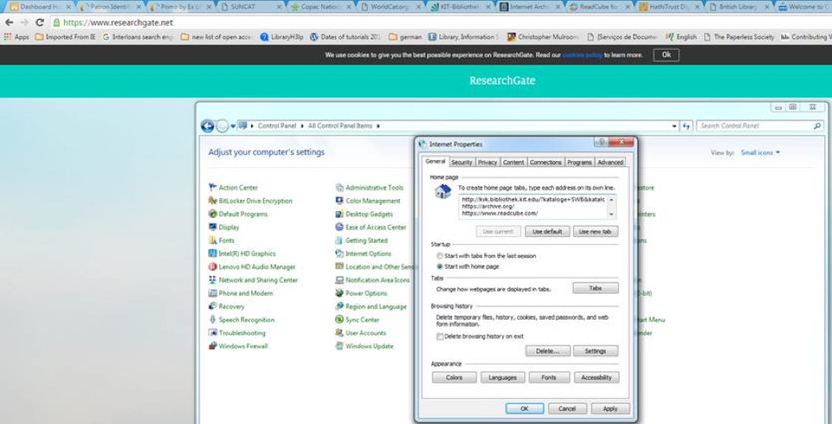Click Chrome URL address bar
Image resolution: width=832 pixels, height=424 pixels.
[x=440, y=22]
